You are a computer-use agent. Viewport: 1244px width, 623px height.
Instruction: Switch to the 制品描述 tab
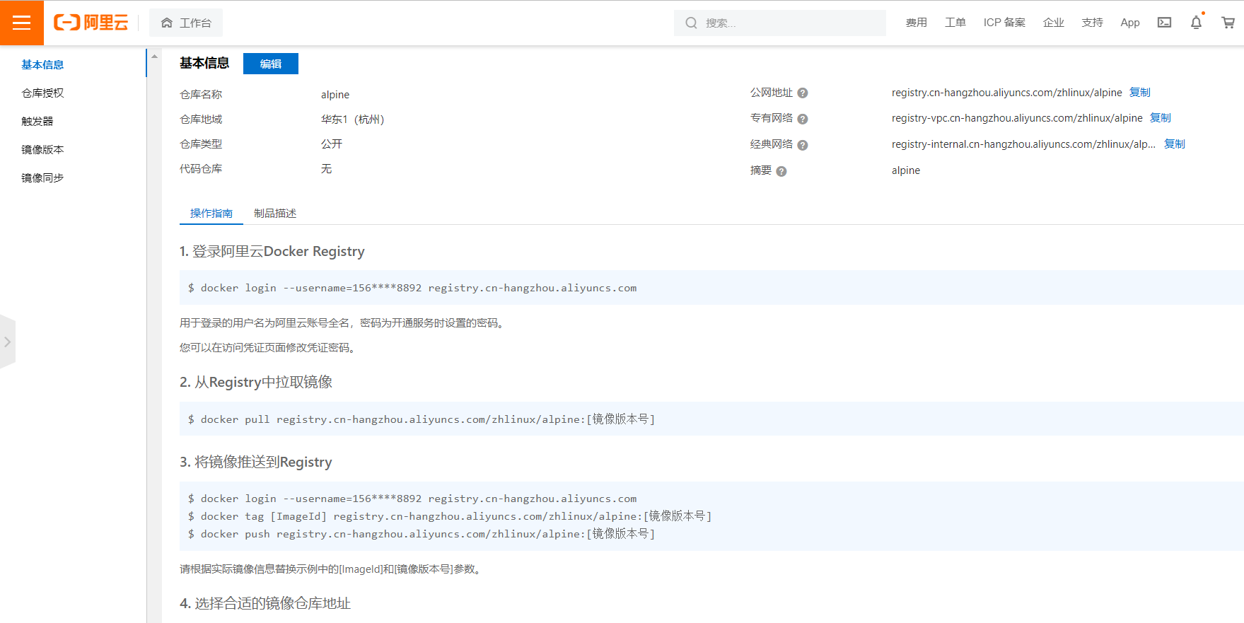click(x=275, y=213)
